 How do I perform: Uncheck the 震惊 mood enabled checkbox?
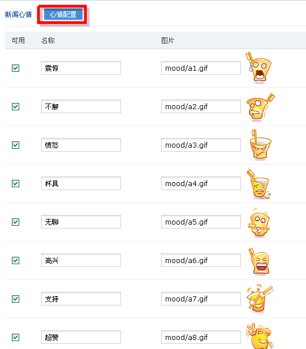[16, 68]
